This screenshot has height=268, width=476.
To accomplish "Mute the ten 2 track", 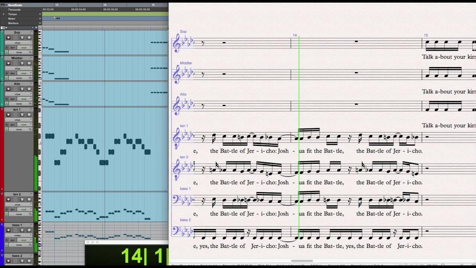I will coord(29,200).
